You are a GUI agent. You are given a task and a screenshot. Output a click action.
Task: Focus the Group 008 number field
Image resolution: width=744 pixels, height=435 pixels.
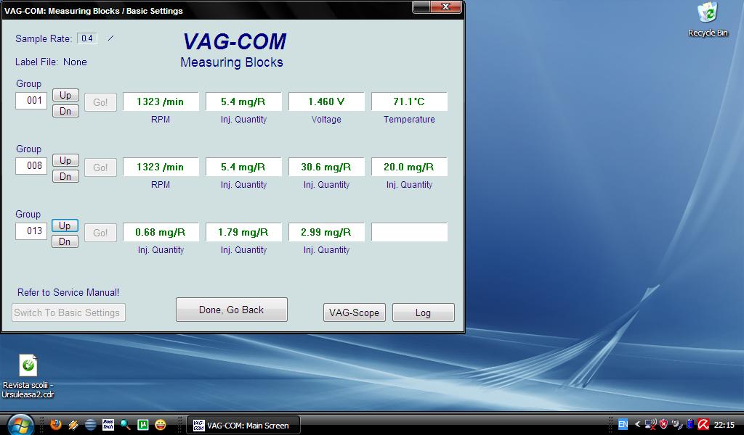click(x=31, y=166)
